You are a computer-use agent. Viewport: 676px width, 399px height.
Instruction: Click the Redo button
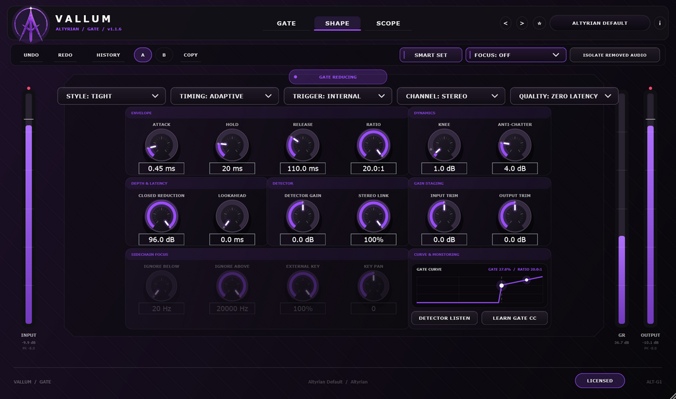[65, 55]
